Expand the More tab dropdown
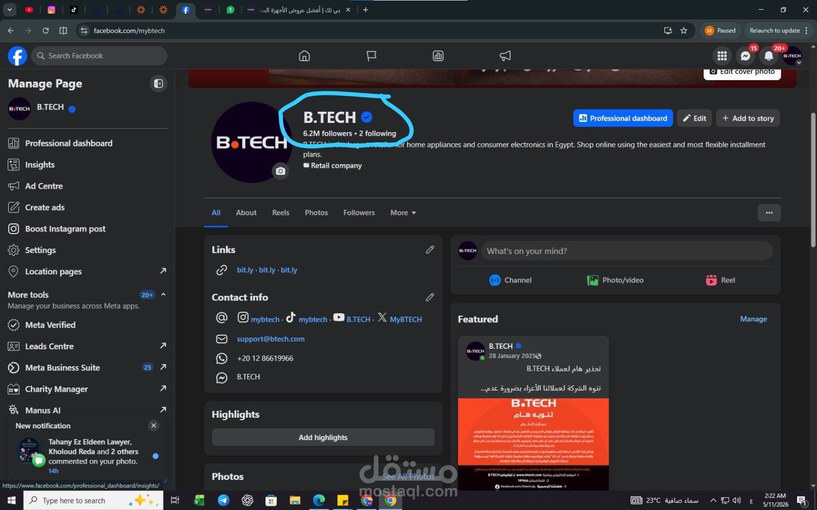Screen dimensions: 817x510 (403, 213)
